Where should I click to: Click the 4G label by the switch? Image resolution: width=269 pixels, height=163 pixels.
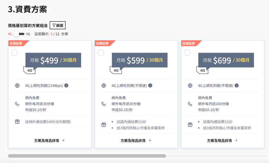pos(10,34)
